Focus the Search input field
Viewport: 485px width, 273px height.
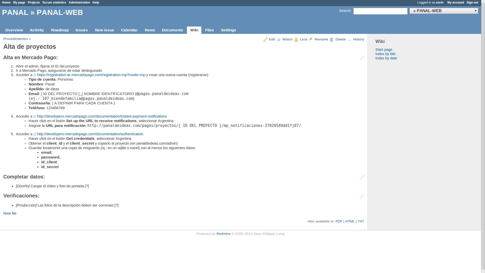(x=380, y=11)
